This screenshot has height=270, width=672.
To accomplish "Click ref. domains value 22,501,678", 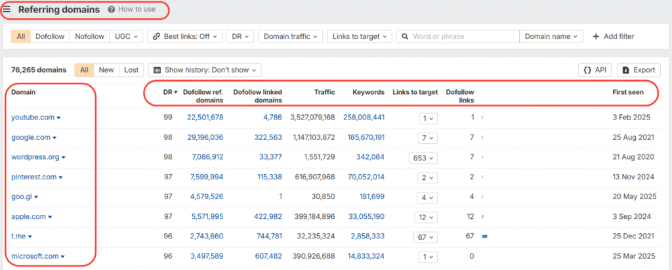I will pos(205,117).
